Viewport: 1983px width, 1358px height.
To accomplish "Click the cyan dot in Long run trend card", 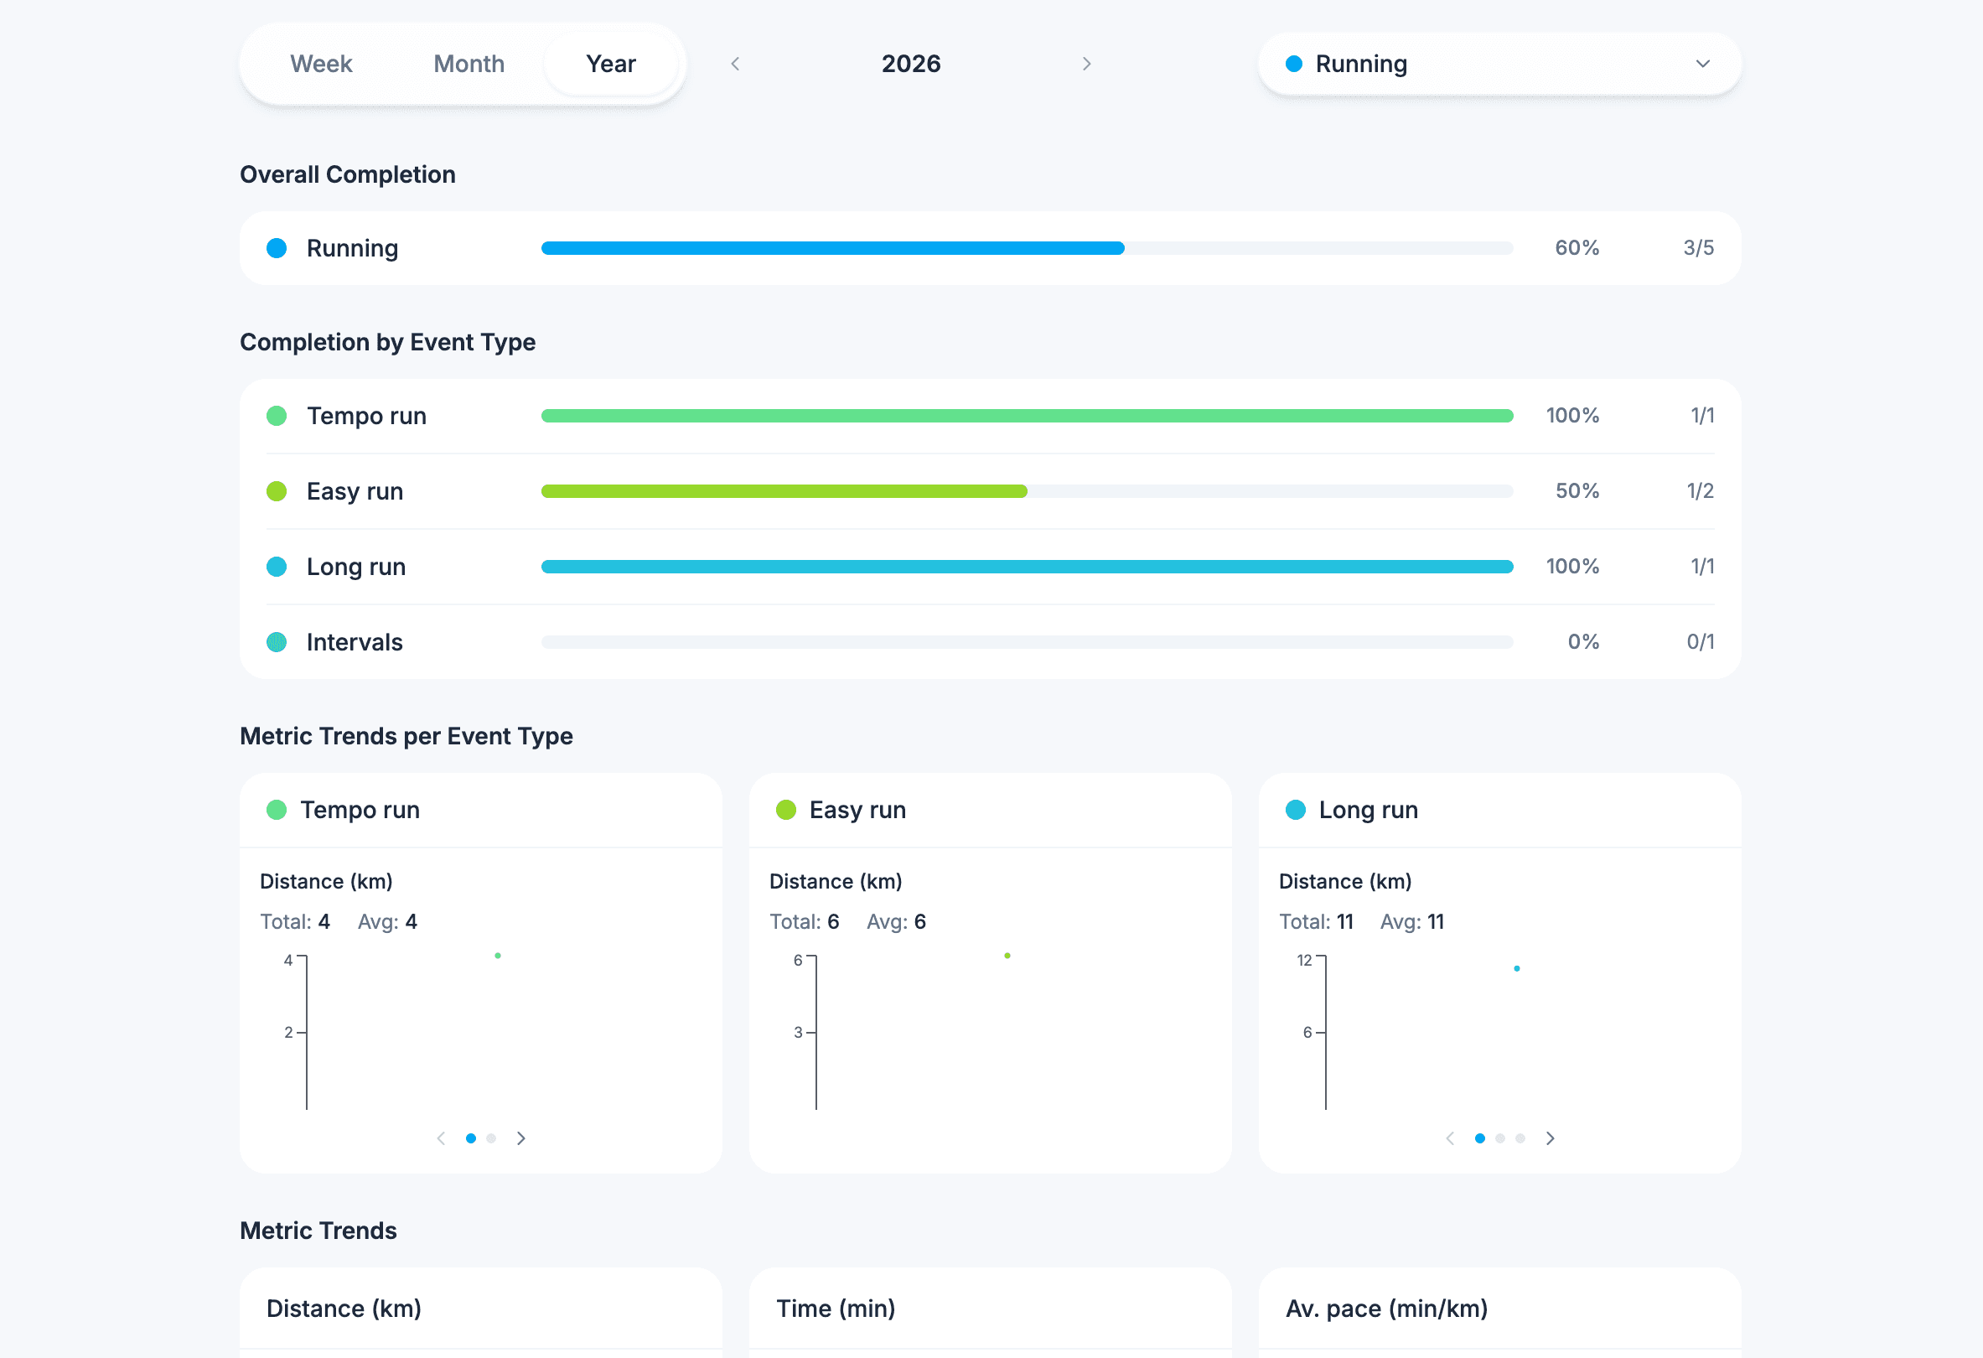I will (x=1295, y=810).
